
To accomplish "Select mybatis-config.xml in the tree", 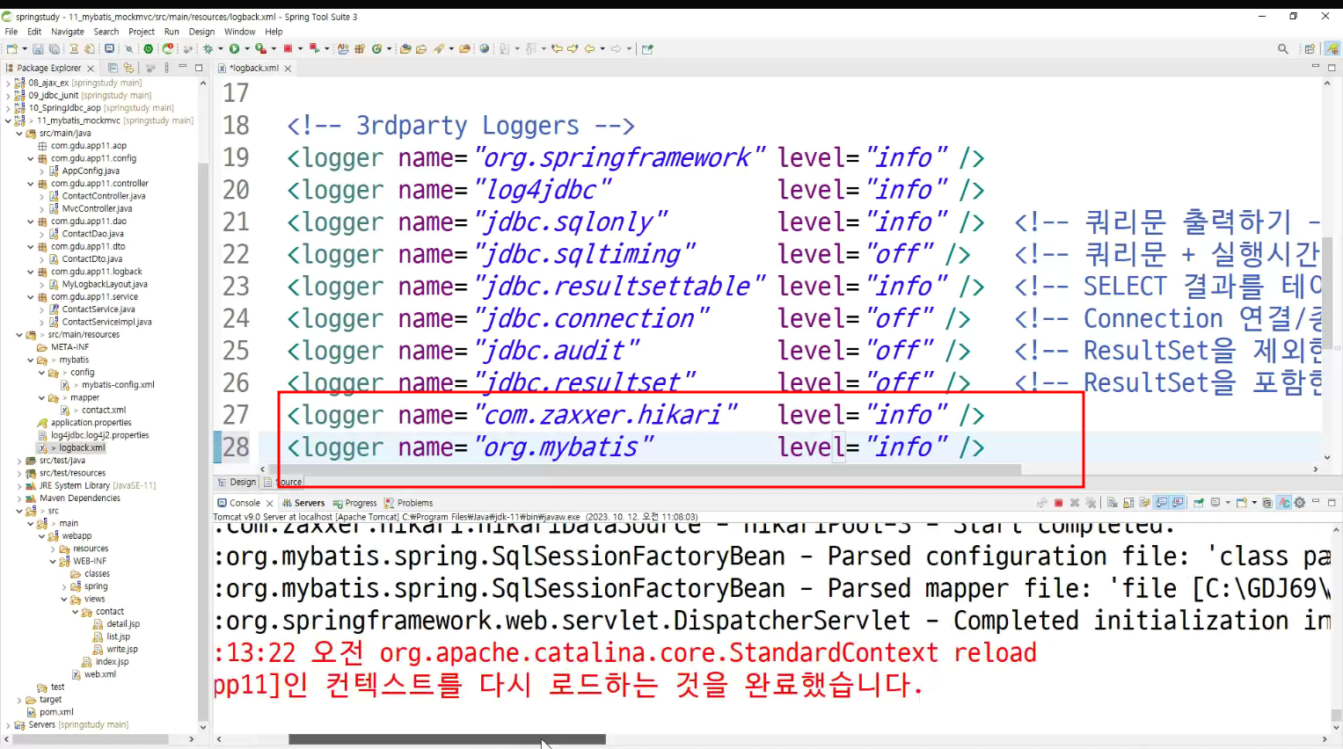I will (118, 385).
